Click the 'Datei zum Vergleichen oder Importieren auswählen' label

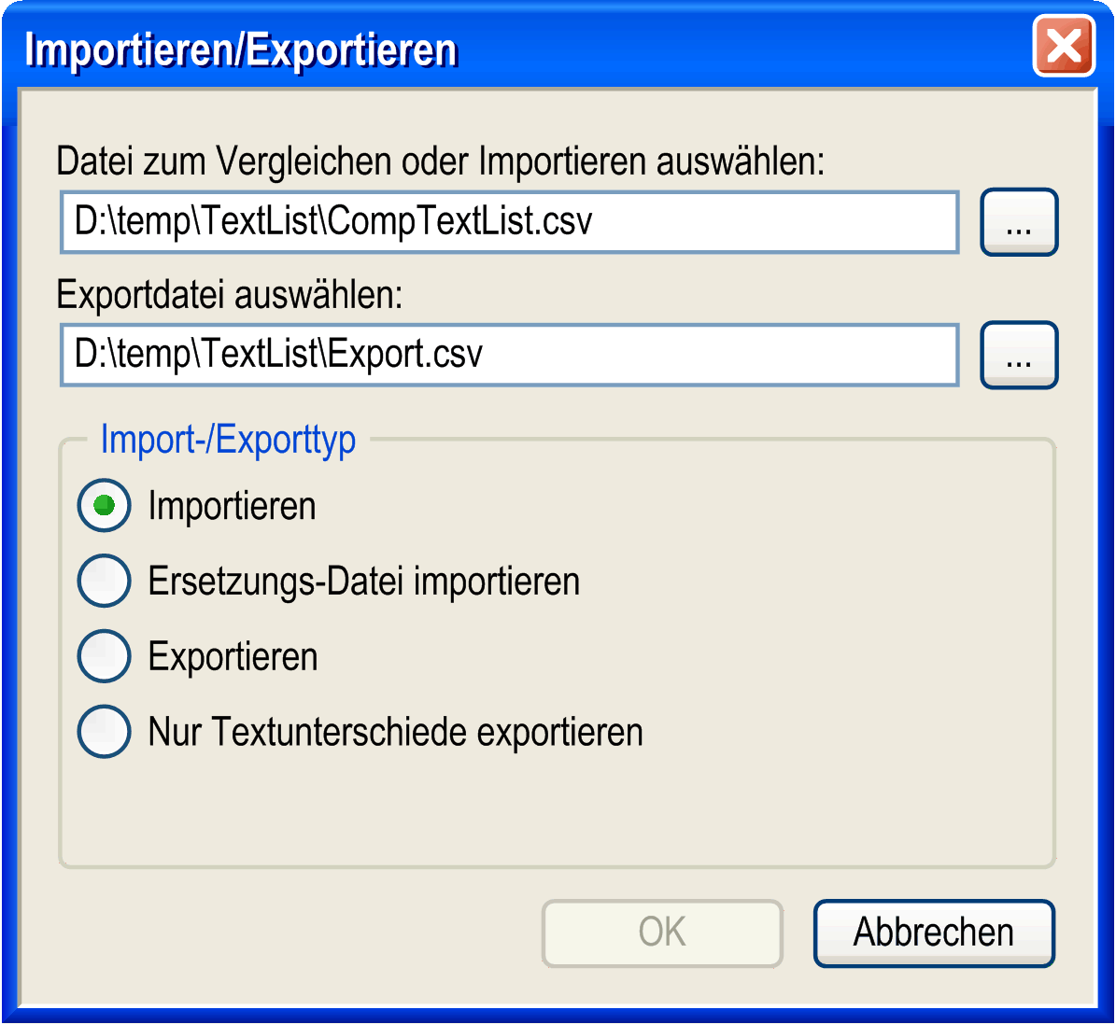pyautogui.click(x=440, y=161)
